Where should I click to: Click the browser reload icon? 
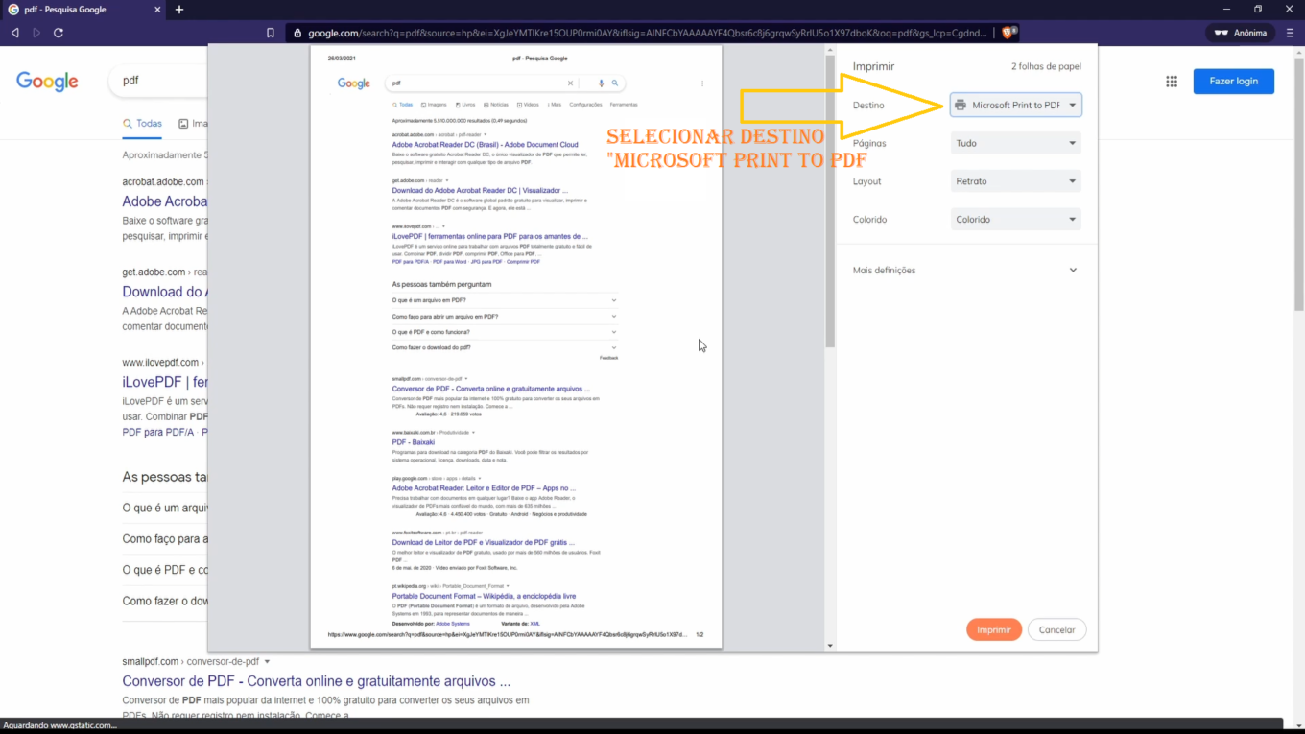coord(59,32)
